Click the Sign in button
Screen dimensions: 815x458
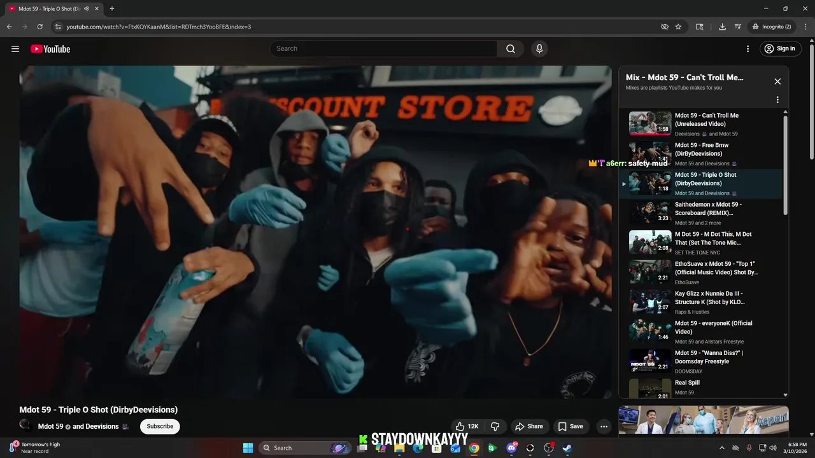pyautogui.click(x=780, y=49)
